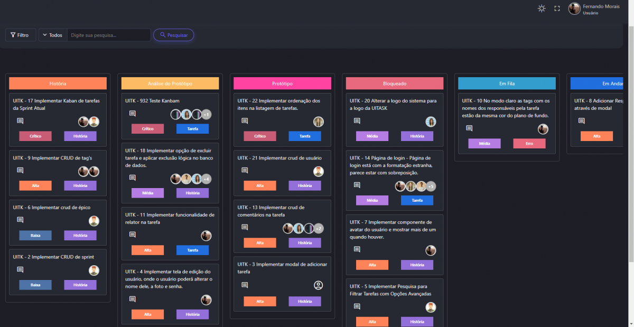Open the Filtro filter options
The image size is (634, 327).
(20, 35)
